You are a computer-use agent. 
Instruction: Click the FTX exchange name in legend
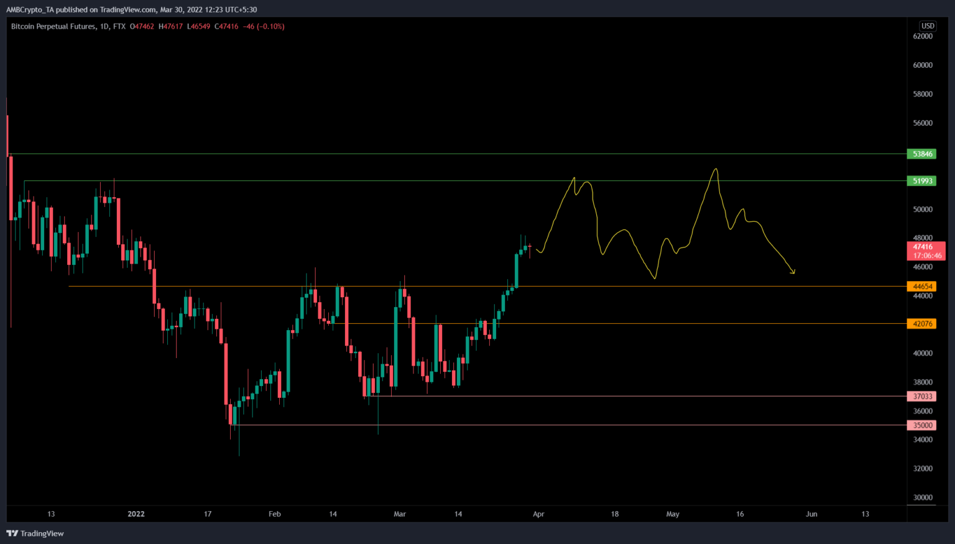tap(120, 27)
